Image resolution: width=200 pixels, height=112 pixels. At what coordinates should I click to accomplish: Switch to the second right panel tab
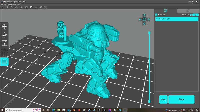point(188,11)
